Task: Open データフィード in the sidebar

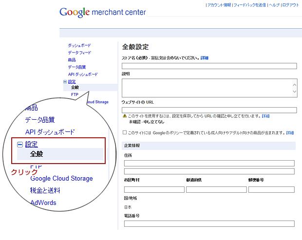Action: [x=79, y=53]
